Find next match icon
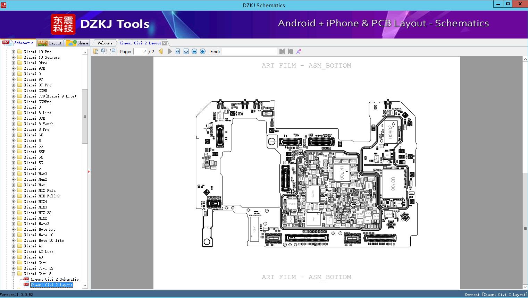The image size is (528, 298). point(291,51)
